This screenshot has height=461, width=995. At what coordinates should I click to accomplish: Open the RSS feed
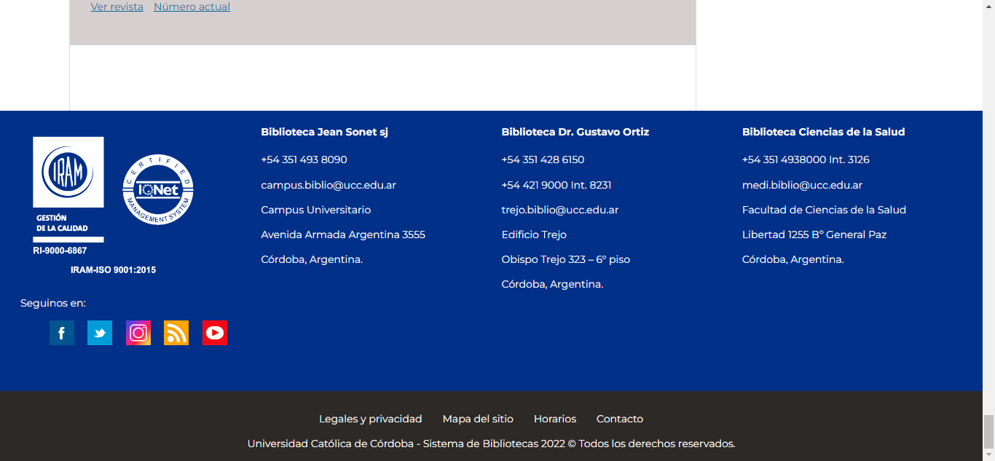(176, 333)
